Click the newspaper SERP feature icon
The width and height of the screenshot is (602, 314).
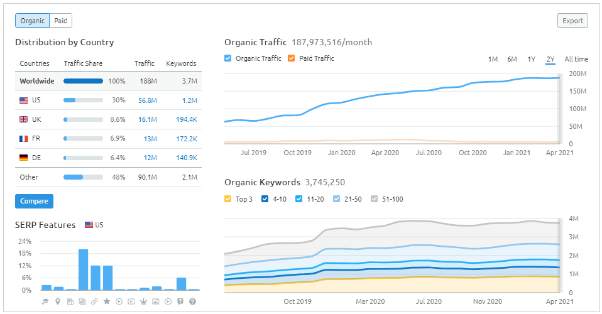click(x=70, y=301)
